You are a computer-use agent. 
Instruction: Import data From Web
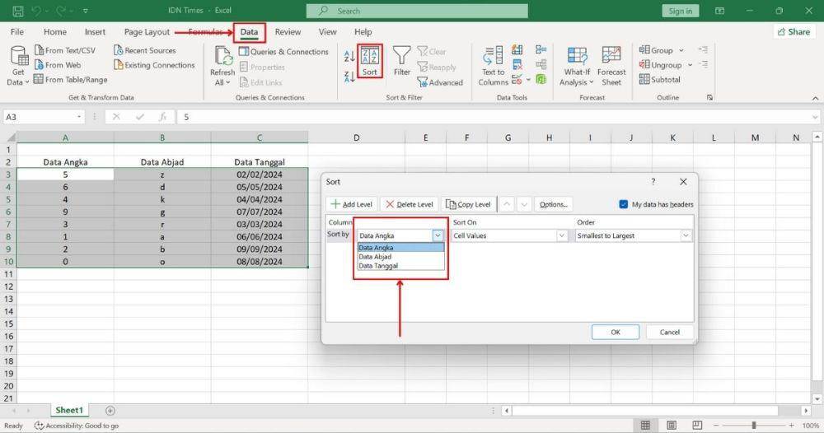pyautogui.click(x=58, y=65)
